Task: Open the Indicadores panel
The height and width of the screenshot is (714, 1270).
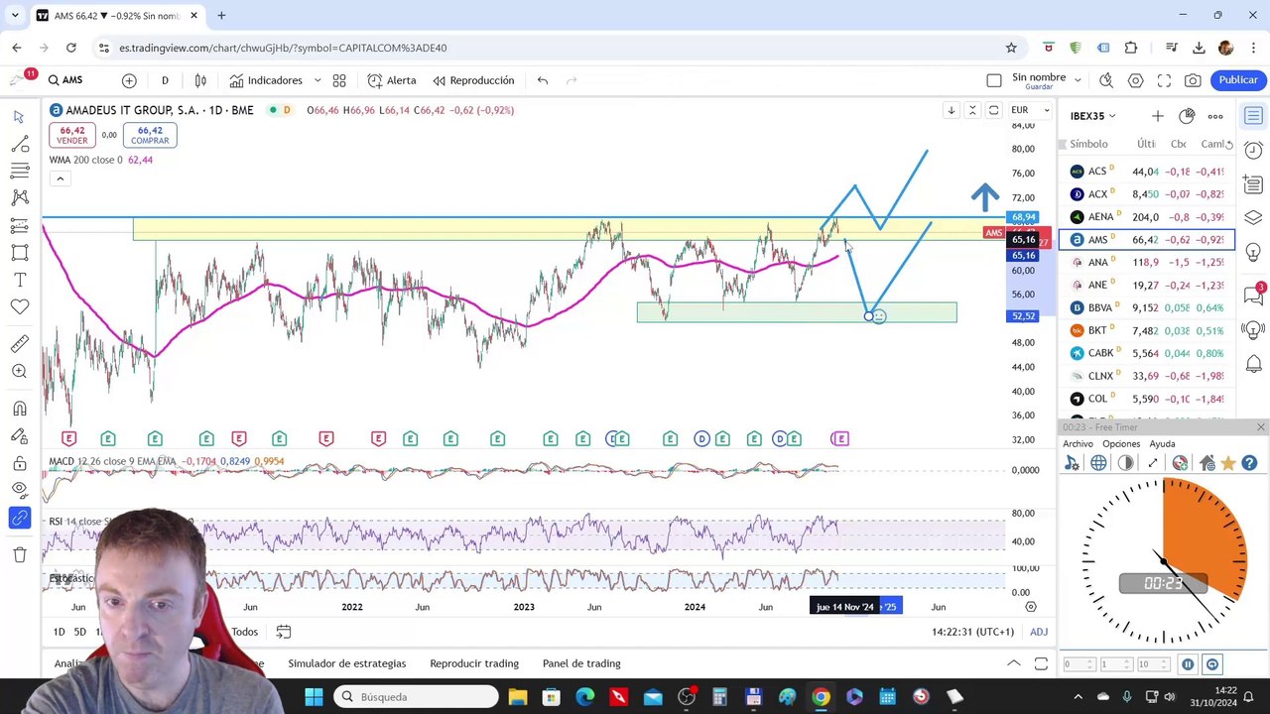Action: point(266,80)
